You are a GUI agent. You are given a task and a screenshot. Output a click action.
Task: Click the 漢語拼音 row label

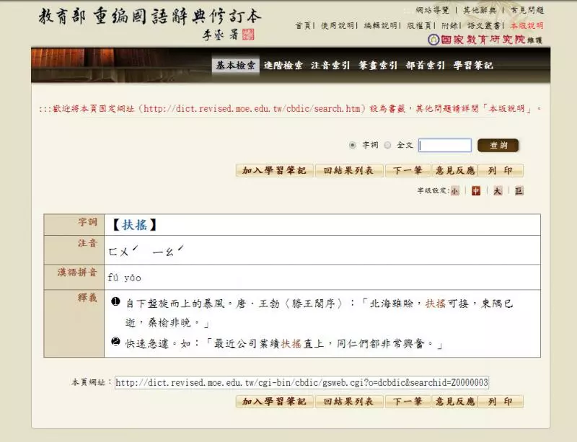(77, 272)
